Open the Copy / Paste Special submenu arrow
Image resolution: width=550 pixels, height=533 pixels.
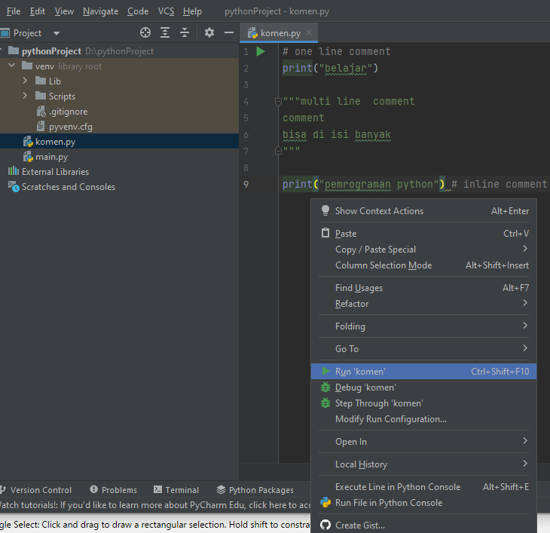(x=524, y=249)
